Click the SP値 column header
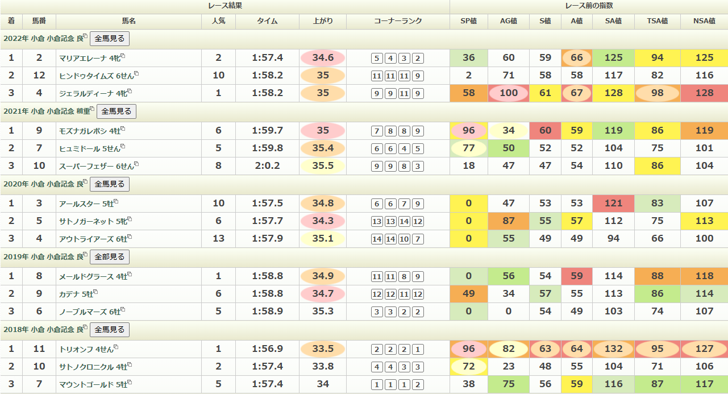728x394 pixels. click(468, 21)
